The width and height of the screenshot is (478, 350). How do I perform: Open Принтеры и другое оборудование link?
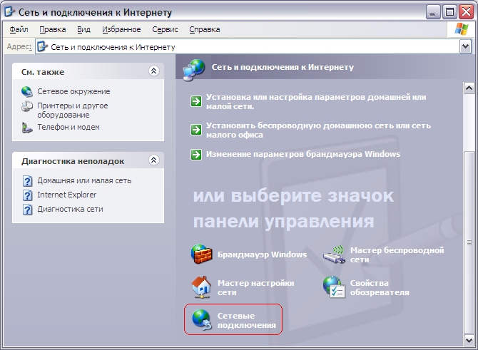click(73, 110)
